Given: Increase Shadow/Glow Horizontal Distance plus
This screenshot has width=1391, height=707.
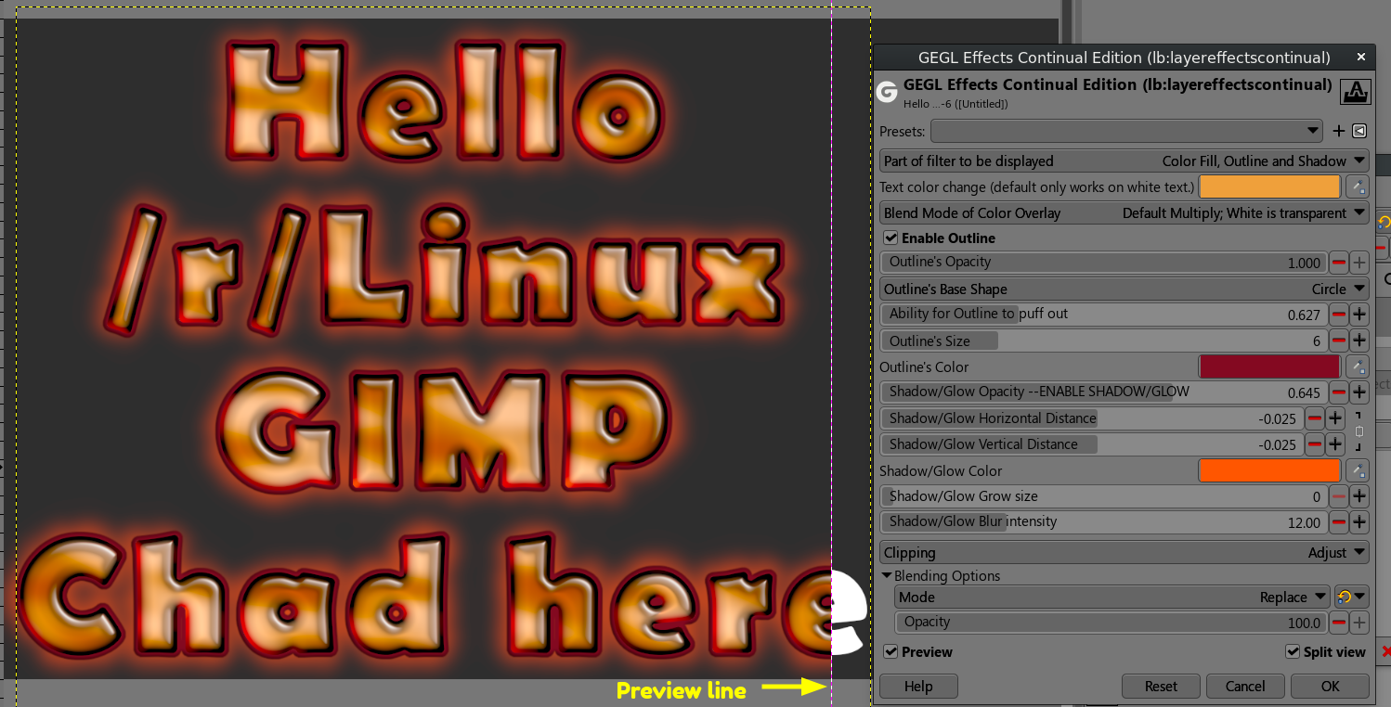Looking at the screenshot, I should 1335,418.
